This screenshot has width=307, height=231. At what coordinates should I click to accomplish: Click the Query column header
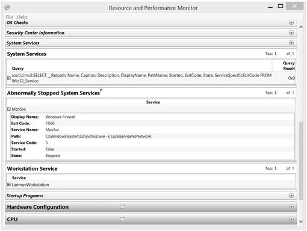(18, 69)
